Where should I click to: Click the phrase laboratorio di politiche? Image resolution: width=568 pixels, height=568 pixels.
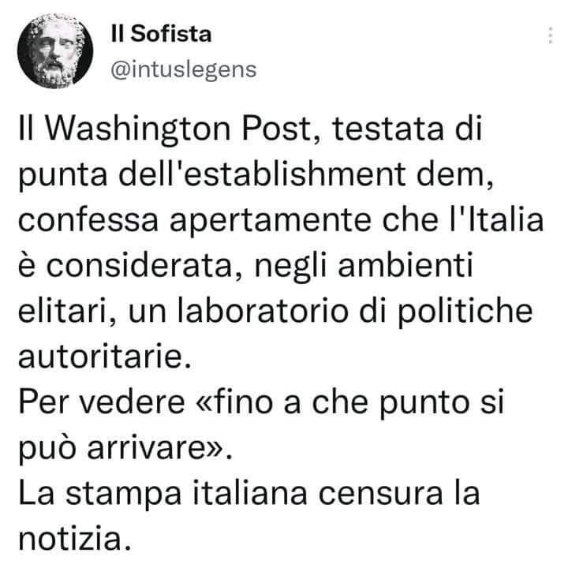coord(355,312)
